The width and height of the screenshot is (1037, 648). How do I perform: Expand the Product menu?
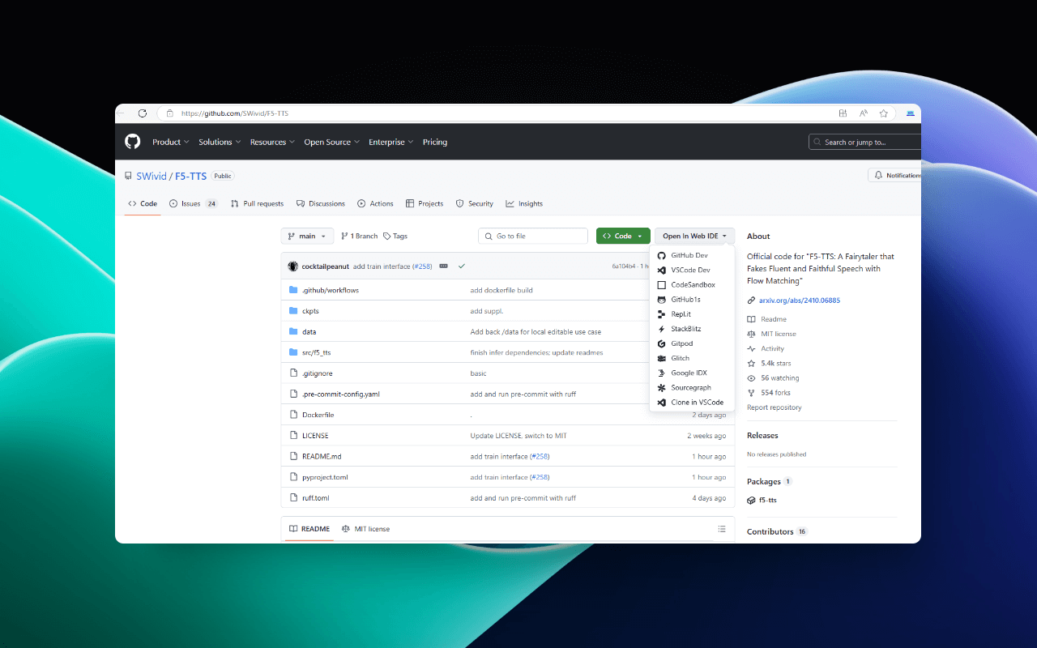point(170,142)
